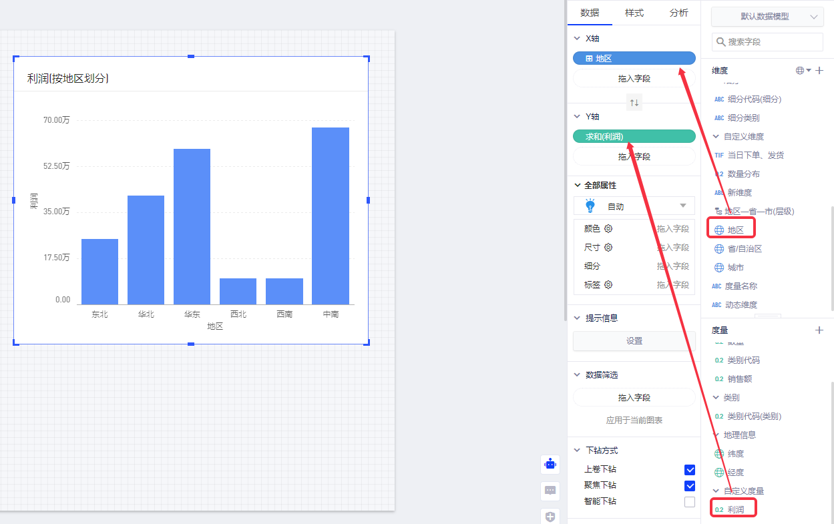Collapse the 自定义维度 group
The height and width of the screenshot is (524, 834).
[716, 136]
